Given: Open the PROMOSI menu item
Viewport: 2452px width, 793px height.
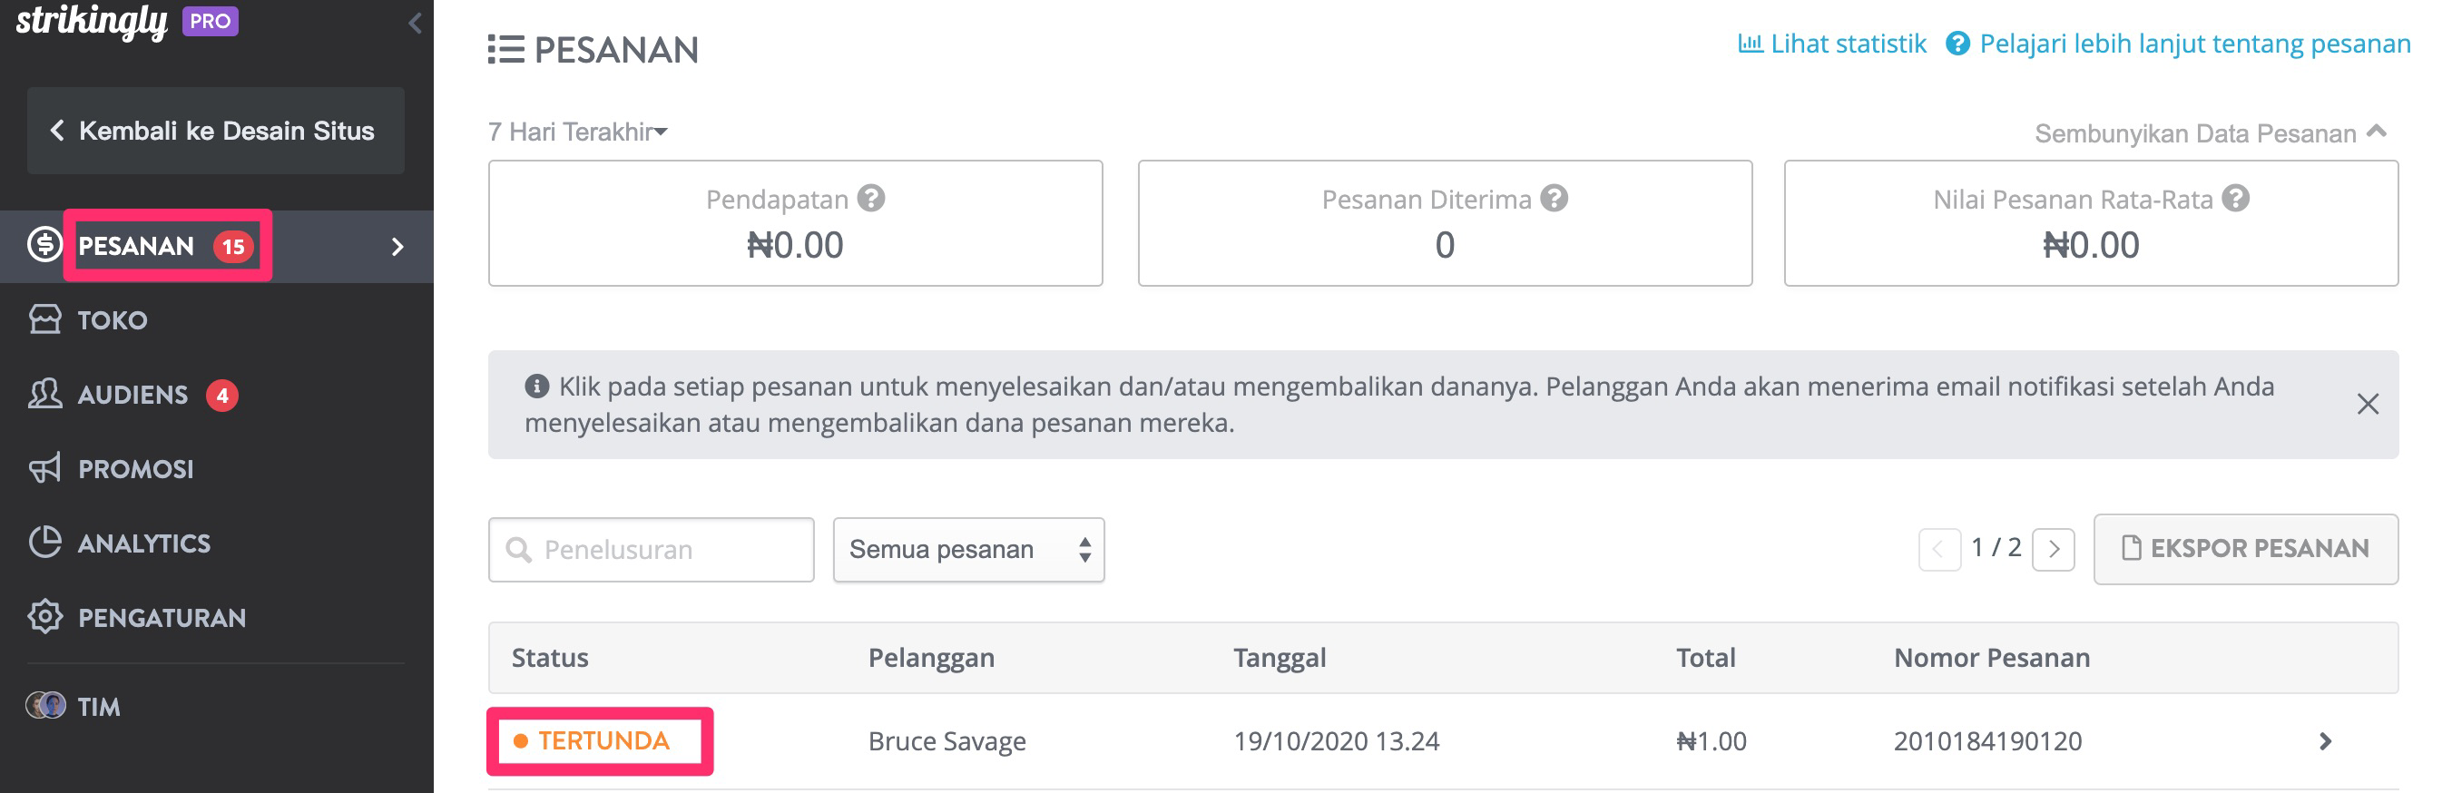Looking at the screenshot, I should 136,468.
